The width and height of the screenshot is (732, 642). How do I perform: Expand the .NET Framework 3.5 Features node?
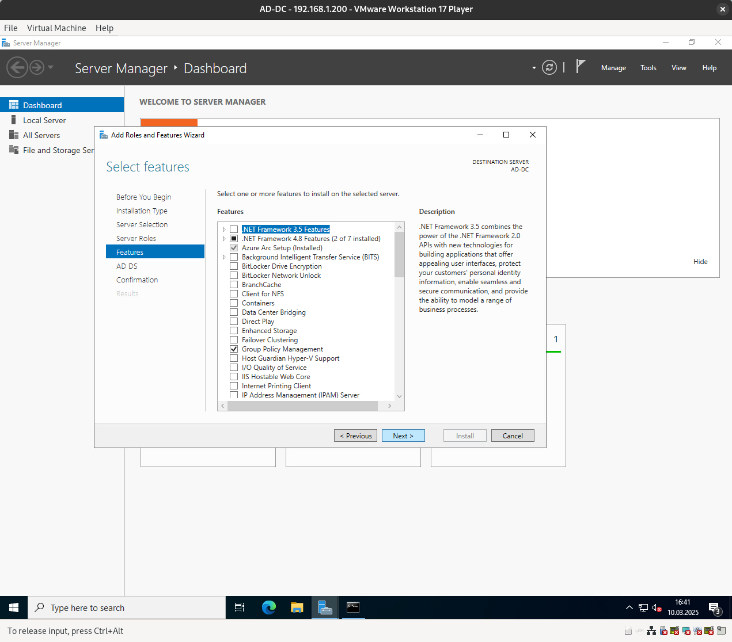(x=224, y=230)
